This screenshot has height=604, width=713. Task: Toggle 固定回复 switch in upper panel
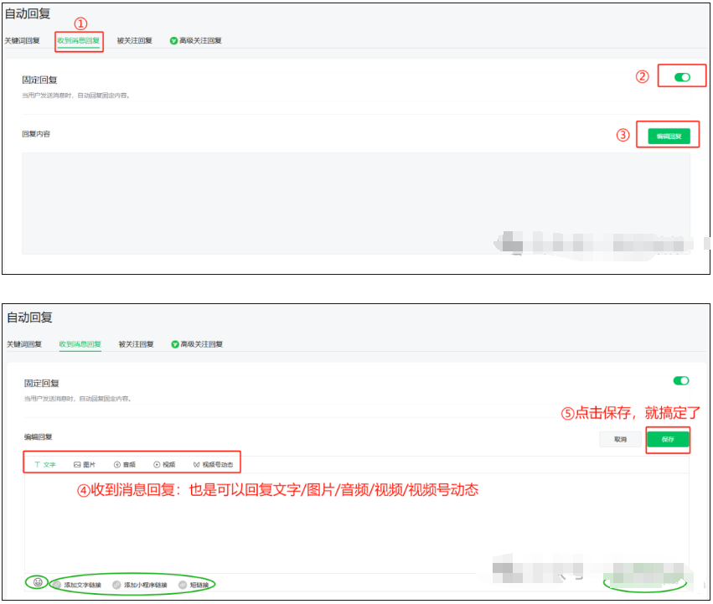tap(682, 77)
